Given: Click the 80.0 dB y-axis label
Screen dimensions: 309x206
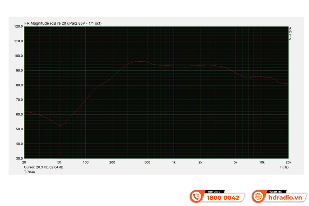Looking at the screenshot, I should (19, 85).
